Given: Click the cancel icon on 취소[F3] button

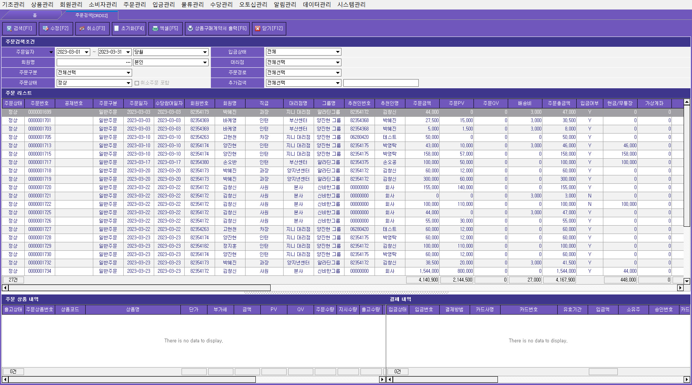Looking at the screenshot, I should pyautogui.click(x=82, y=29).
